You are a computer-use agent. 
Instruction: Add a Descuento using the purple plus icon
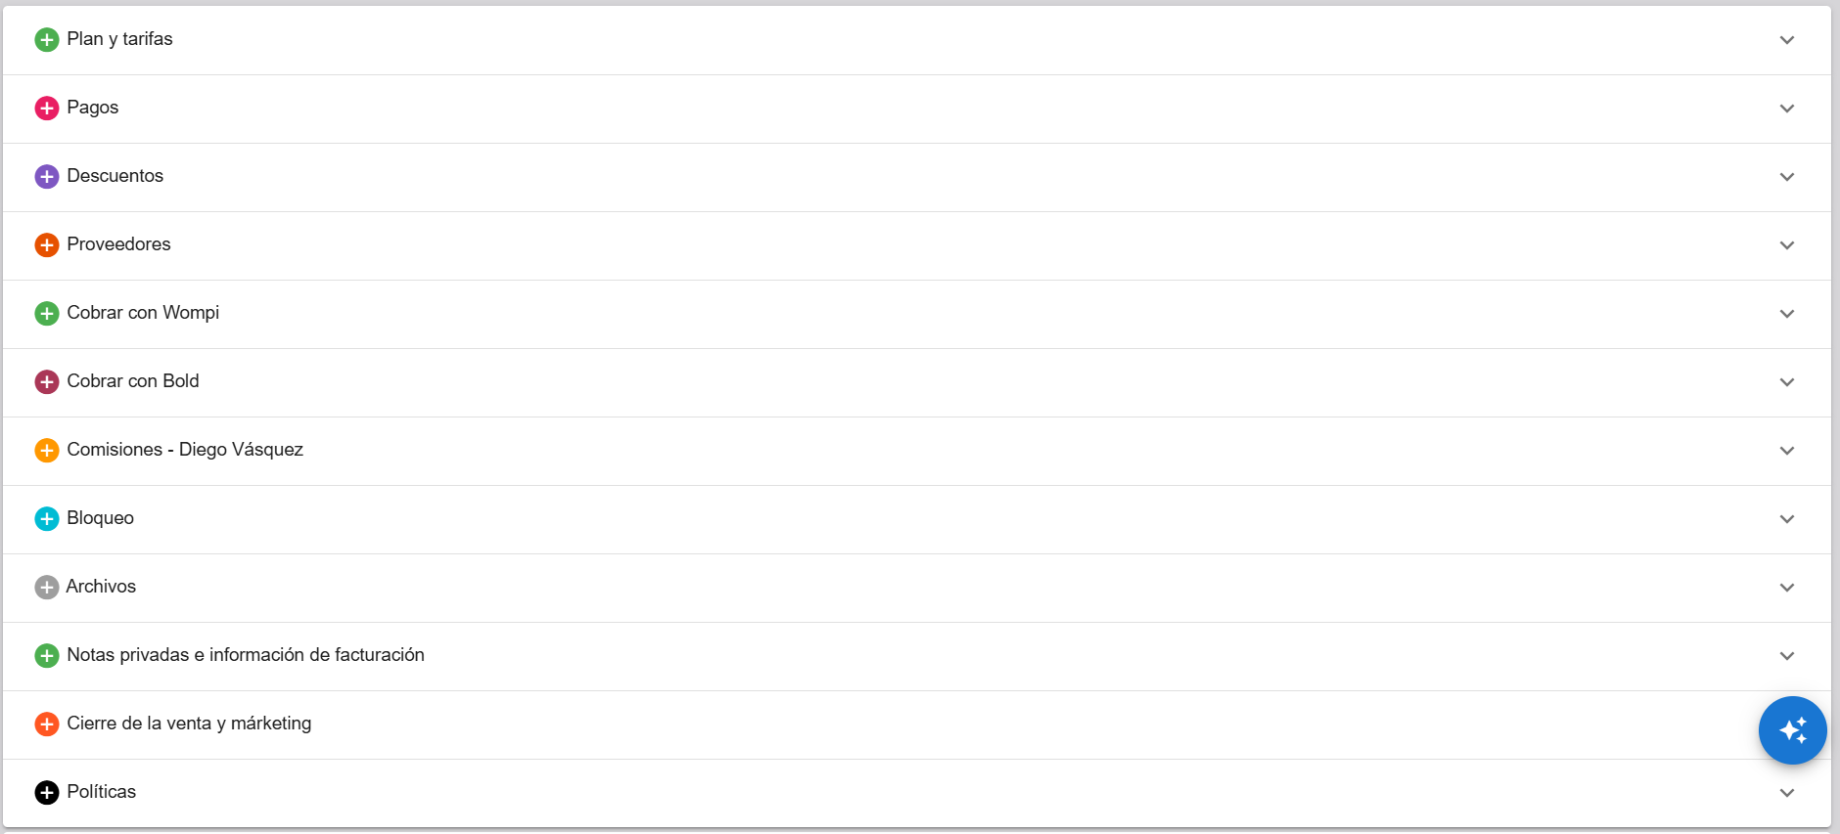tap(47, 176)
